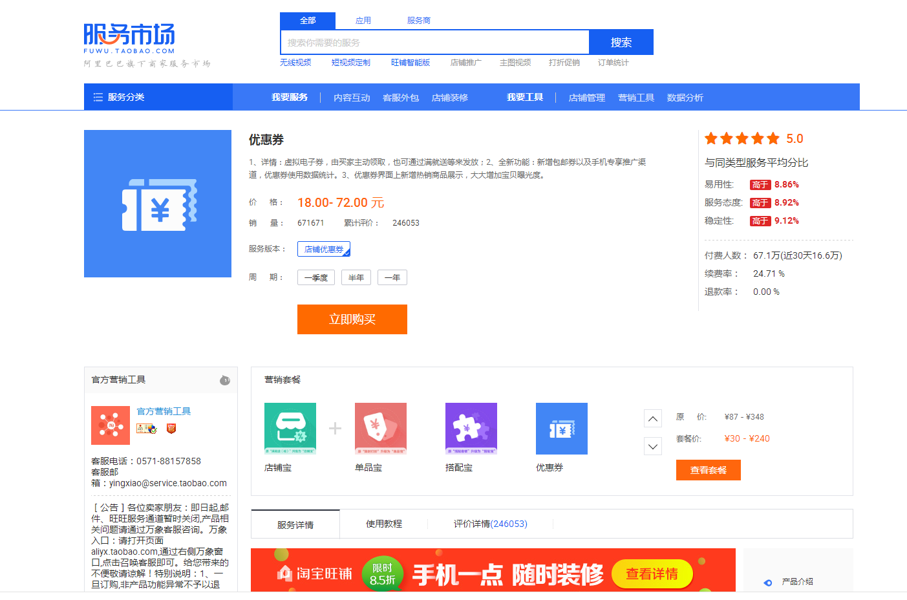Viewport: 907px width, 600px height.
Task: Click the 立即购买 button
Action: coord(352,319)
